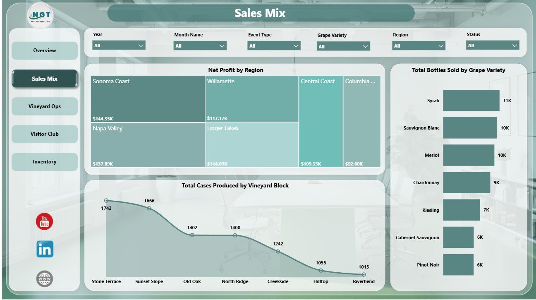Screen dimensions: 536x300
Task: Click the Pinot Noir bar
Action: tap(458, 265)
